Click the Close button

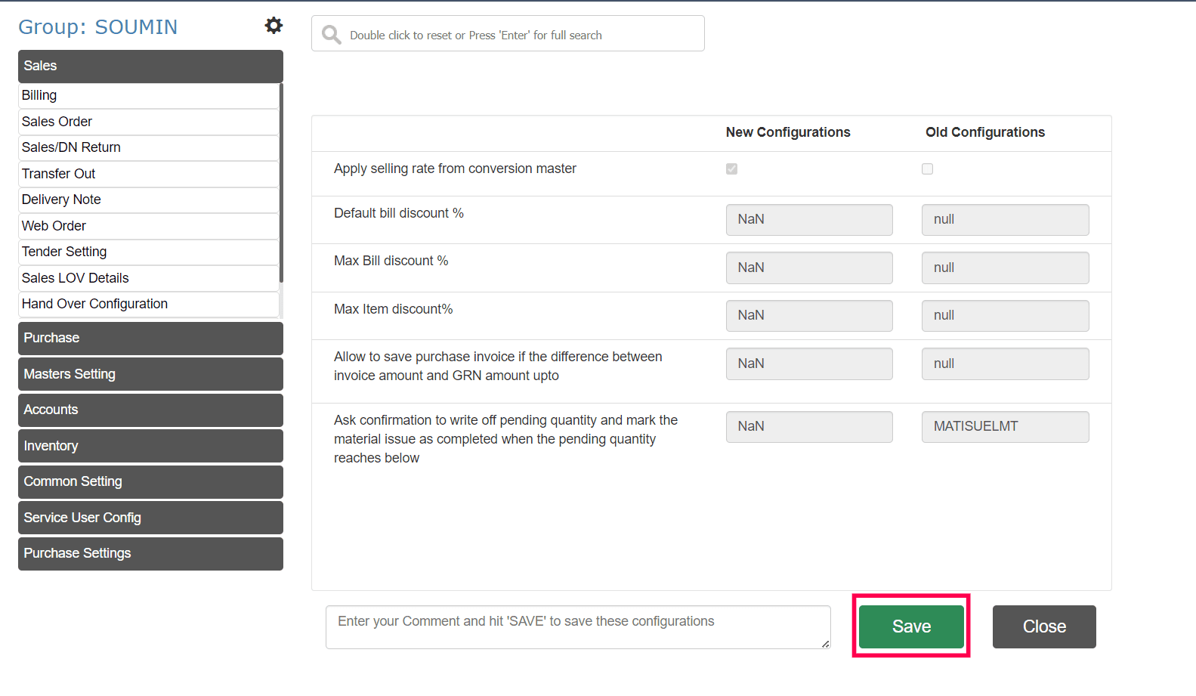(1043, 626)
